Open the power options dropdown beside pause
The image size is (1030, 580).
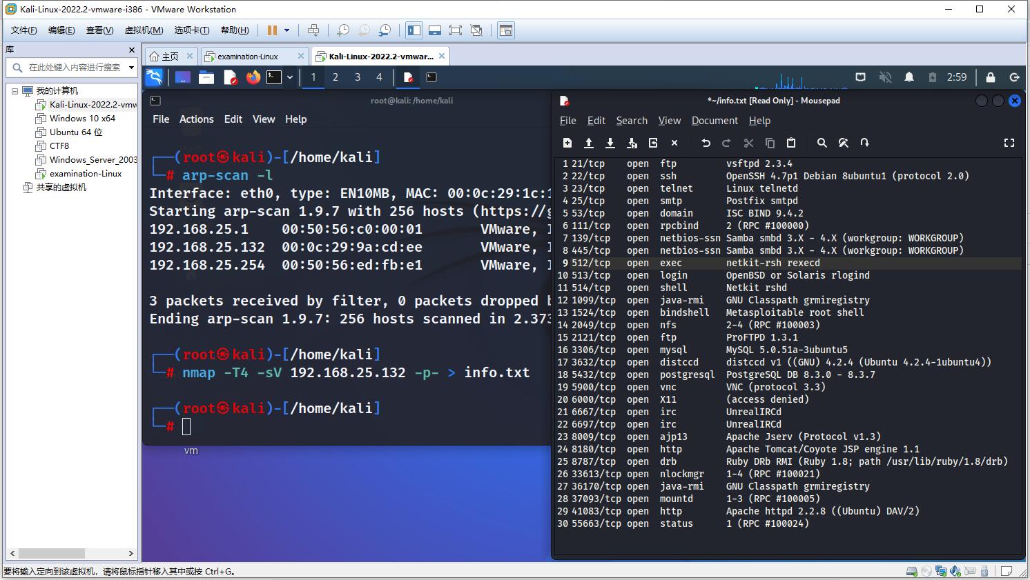[x=286, y=30]
